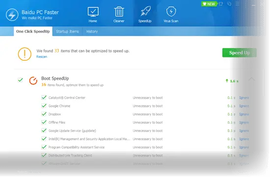
Task: Uncheck the Boot SpeedUp group checkbox
Action: (20, 80)
